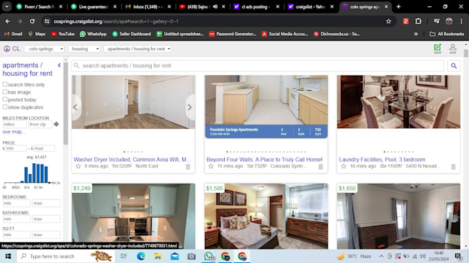Image resolution: width=469 pixels, height=263 pixels.
Task: Launch Microsoft Edge from taskbar
Action: coord(141,256)
